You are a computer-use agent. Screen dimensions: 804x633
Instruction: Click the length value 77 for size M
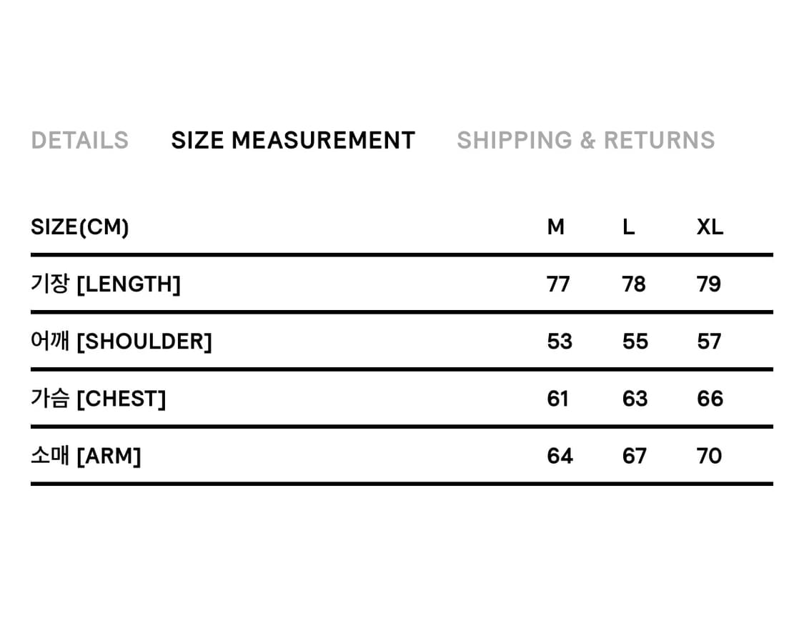pos(558,284)
